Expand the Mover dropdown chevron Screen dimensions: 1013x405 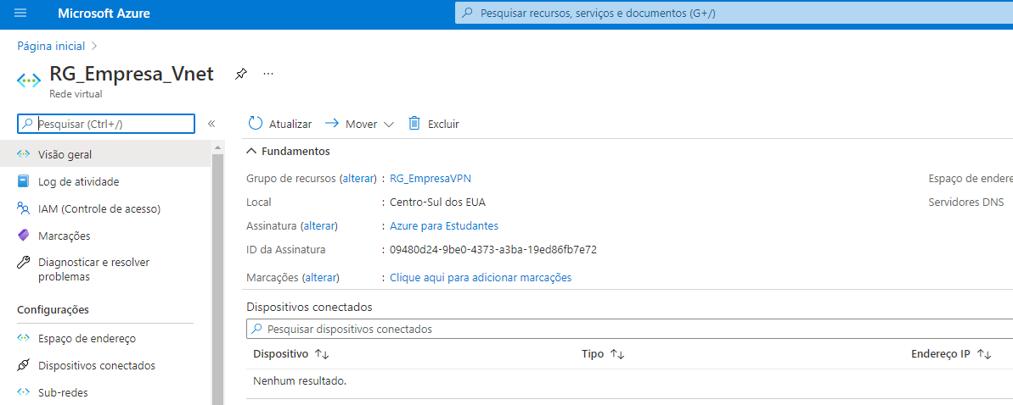click(x=388, y=125)
